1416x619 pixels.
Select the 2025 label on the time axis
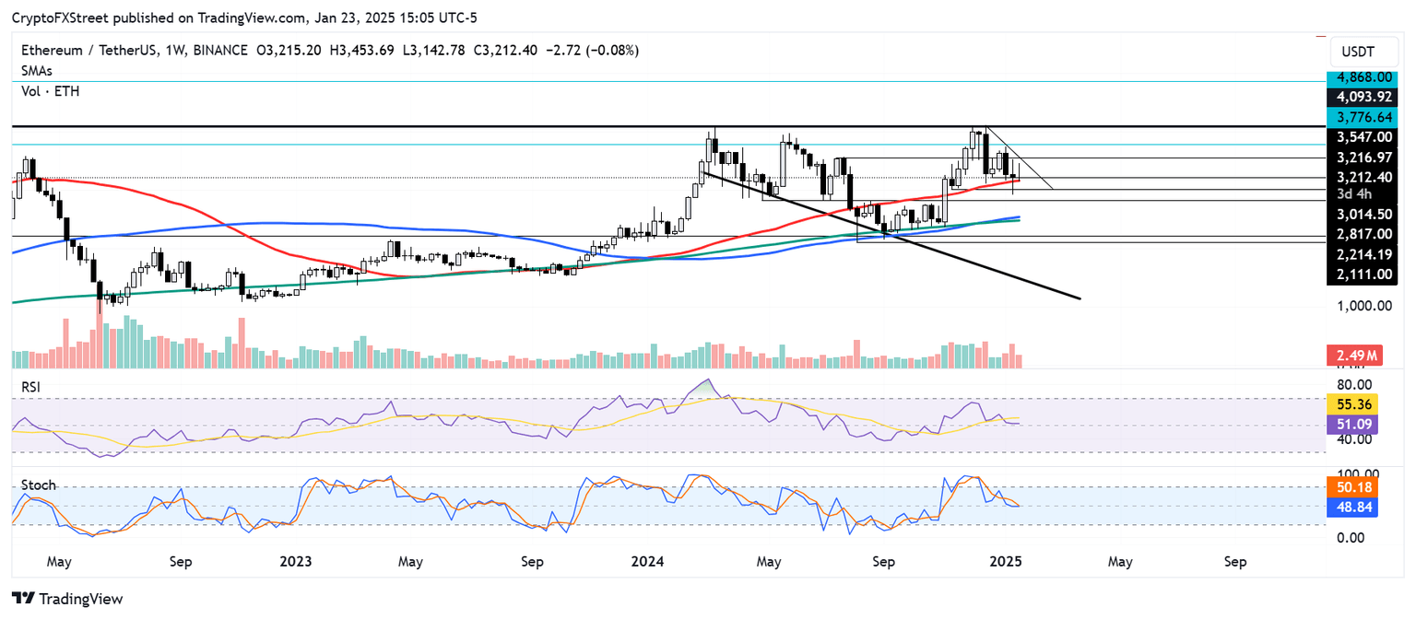(1006, 561)
